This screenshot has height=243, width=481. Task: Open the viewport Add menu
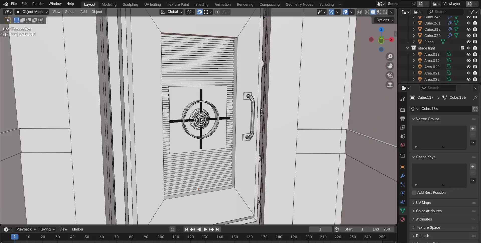click(83, 12)
